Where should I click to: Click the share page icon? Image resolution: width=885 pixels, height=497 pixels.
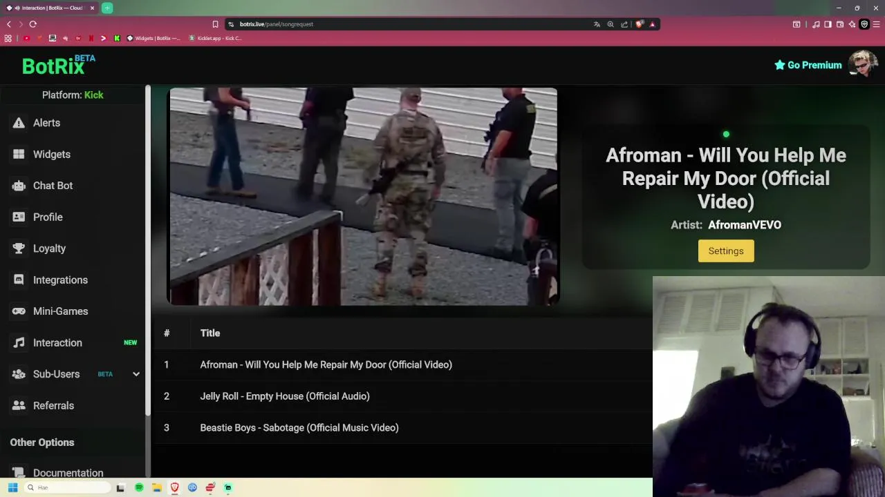point(624,24)
